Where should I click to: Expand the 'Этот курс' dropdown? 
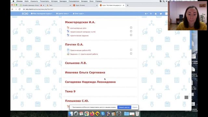[x=78, y=14]
